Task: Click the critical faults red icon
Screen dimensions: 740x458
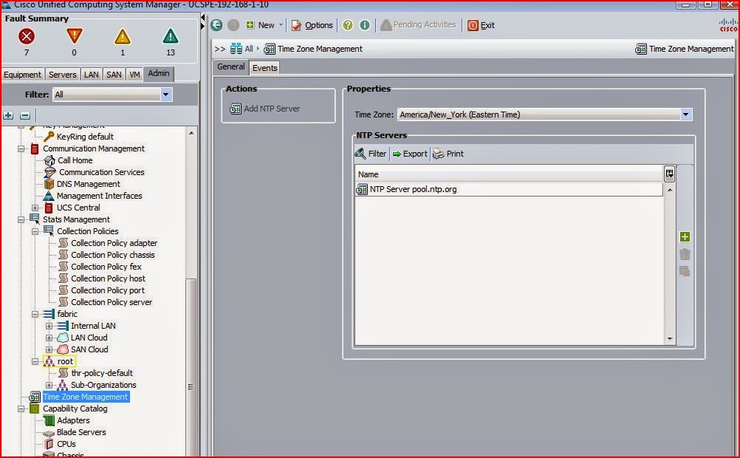Action: click(27, 35)
